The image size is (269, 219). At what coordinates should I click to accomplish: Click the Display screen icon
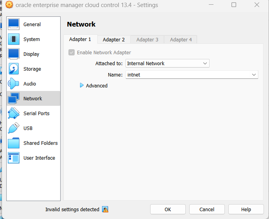point(14,54)
